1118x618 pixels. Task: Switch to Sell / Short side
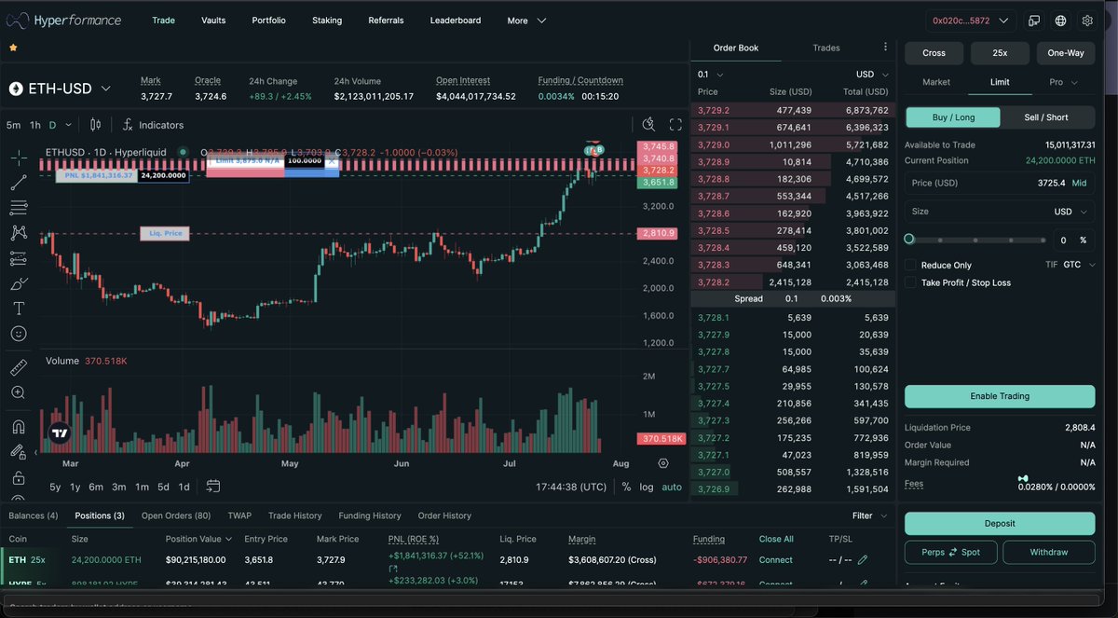point(1046,117)
